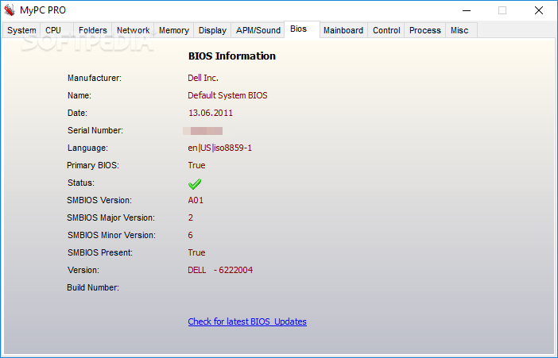The width and height of the screenshot is (558, 358).
Task: Click the Date: label
Action: (x=77, y=113)
